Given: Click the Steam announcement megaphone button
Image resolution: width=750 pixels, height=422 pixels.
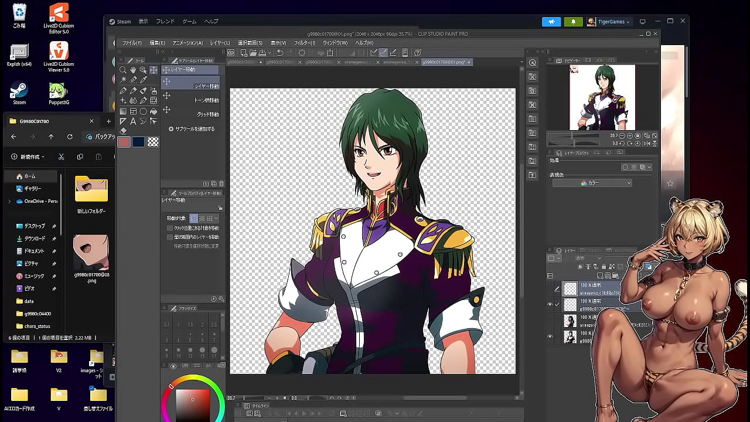Looking at the screenshot, I should [x=551, y=22].
